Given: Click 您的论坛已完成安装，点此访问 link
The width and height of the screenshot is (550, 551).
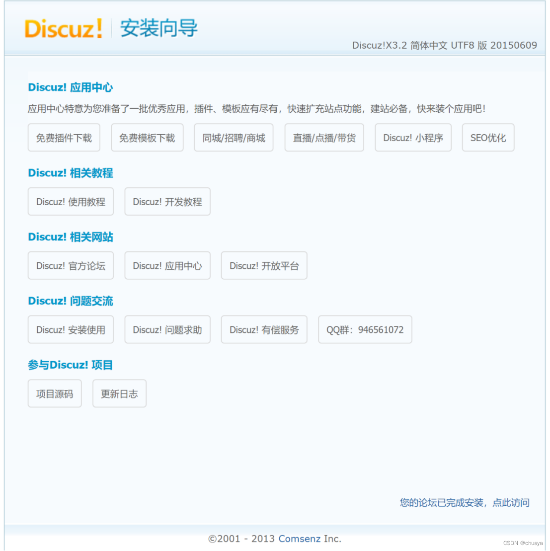Looking at the screenshot, I should tap(464, 502).
